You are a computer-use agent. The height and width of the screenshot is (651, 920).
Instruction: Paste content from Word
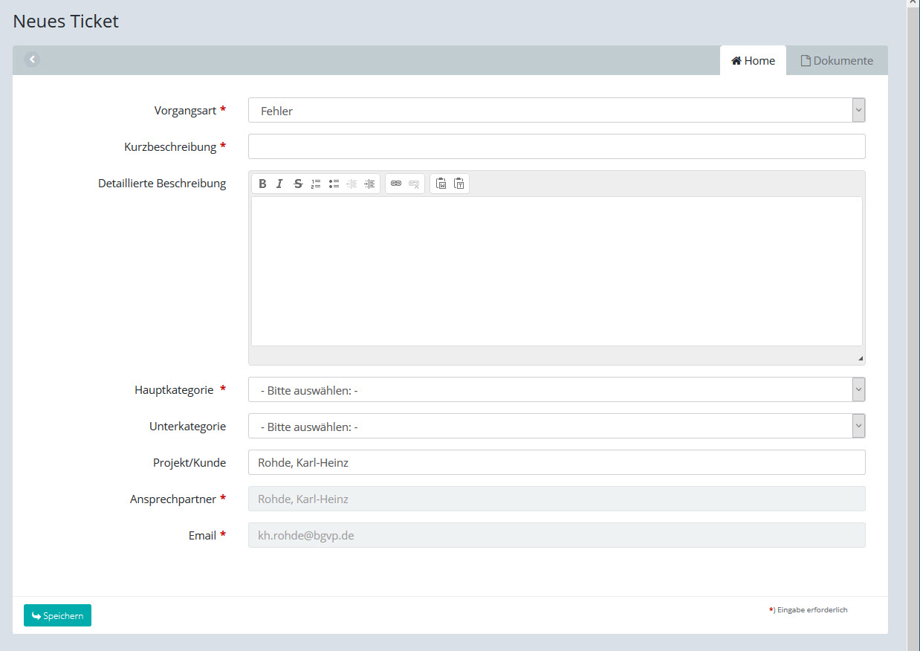441,184
